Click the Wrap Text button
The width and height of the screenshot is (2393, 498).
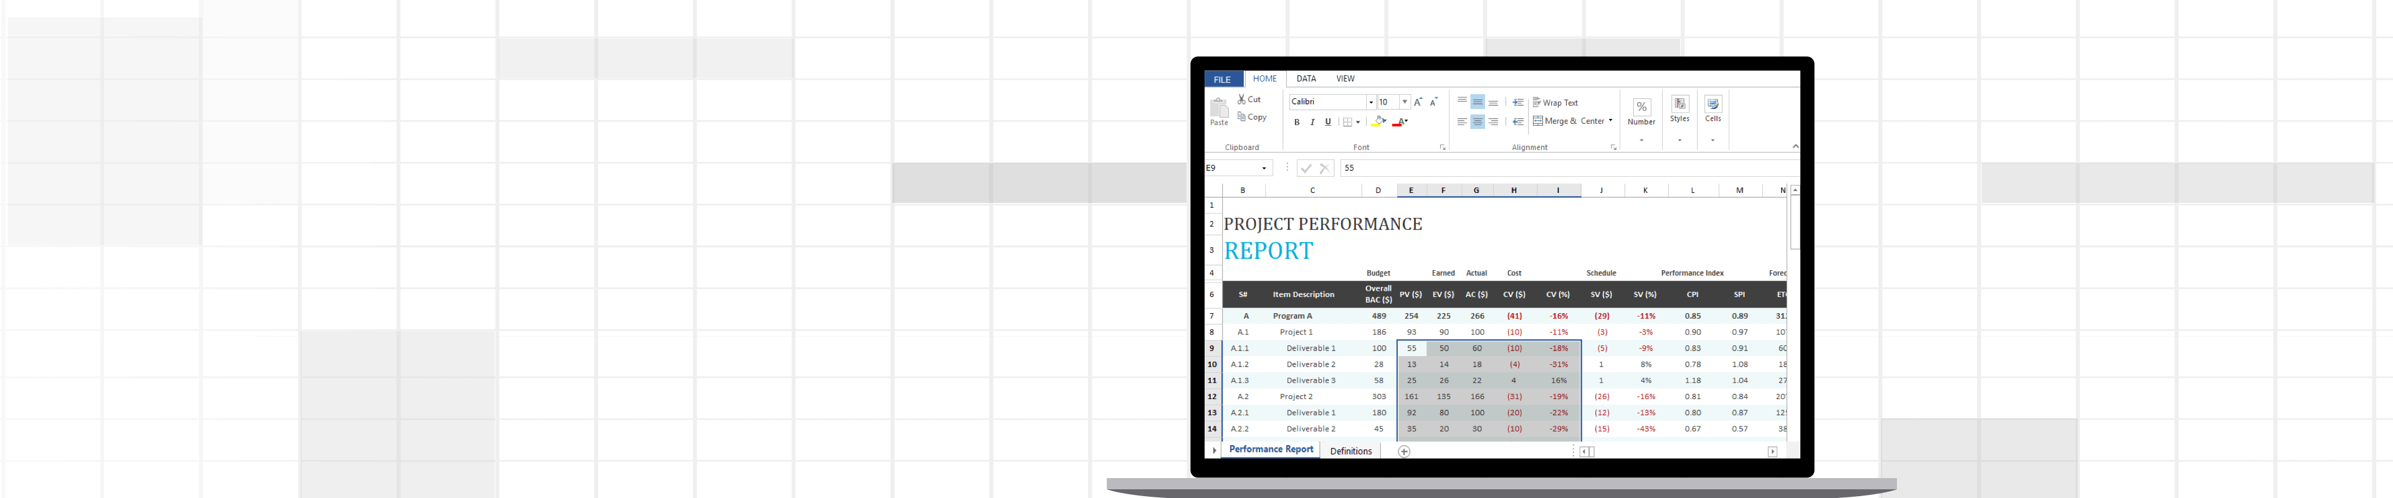pos(1556,103)
